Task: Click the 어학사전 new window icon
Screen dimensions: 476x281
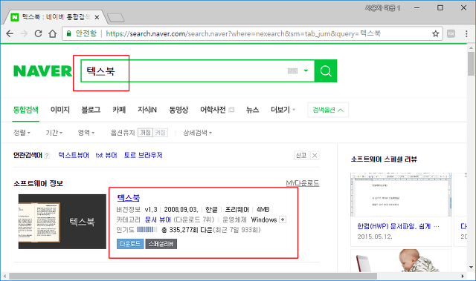Action: (231, 110)
